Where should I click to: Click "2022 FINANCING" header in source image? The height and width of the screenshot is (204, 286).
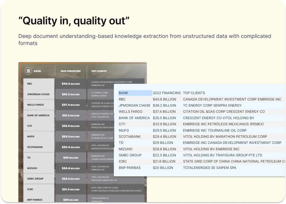pyautogui.click(x=70, y=71)
